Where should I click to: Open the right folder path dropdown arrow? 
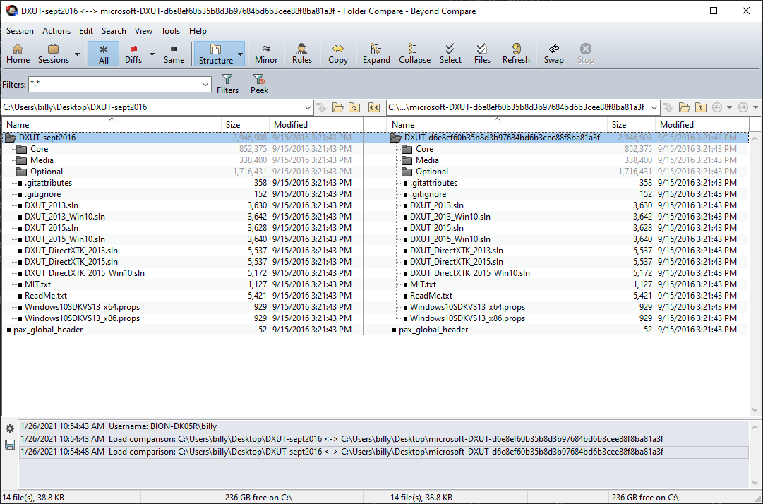pyautogui.click(x=654, y=107)
